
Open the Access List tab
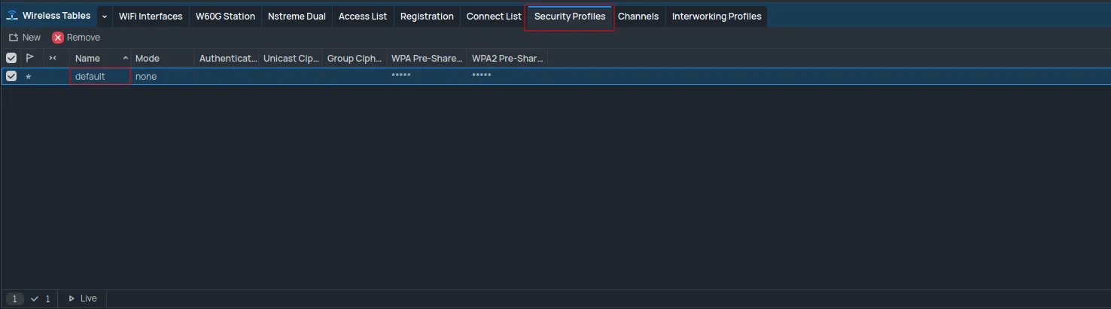(x=363, y=16)
